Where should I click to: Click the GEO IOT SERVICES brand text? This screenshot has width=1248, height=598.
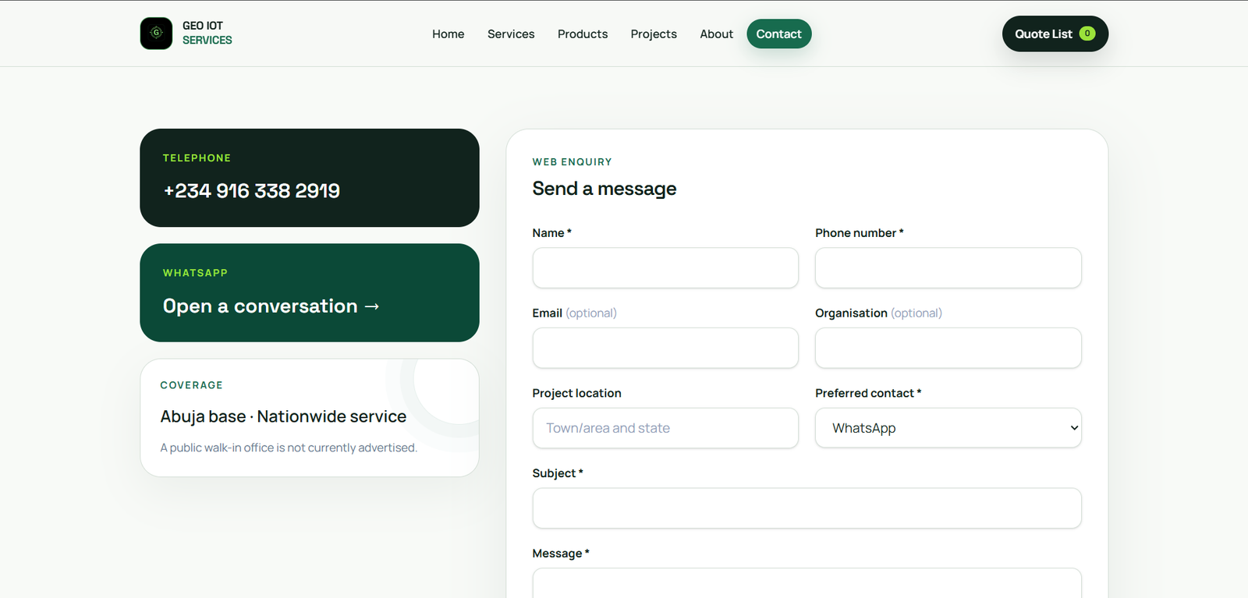(x=207, y=33)
